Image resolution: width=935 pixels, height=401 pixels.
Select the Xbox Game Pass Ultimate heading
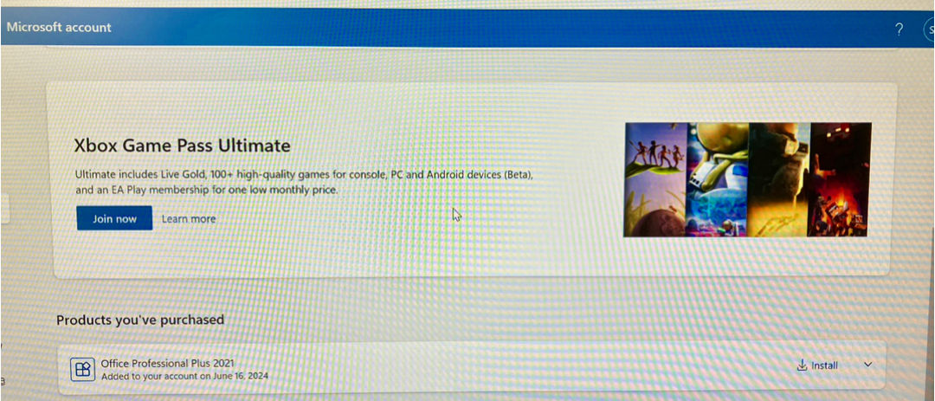(183, 145)
